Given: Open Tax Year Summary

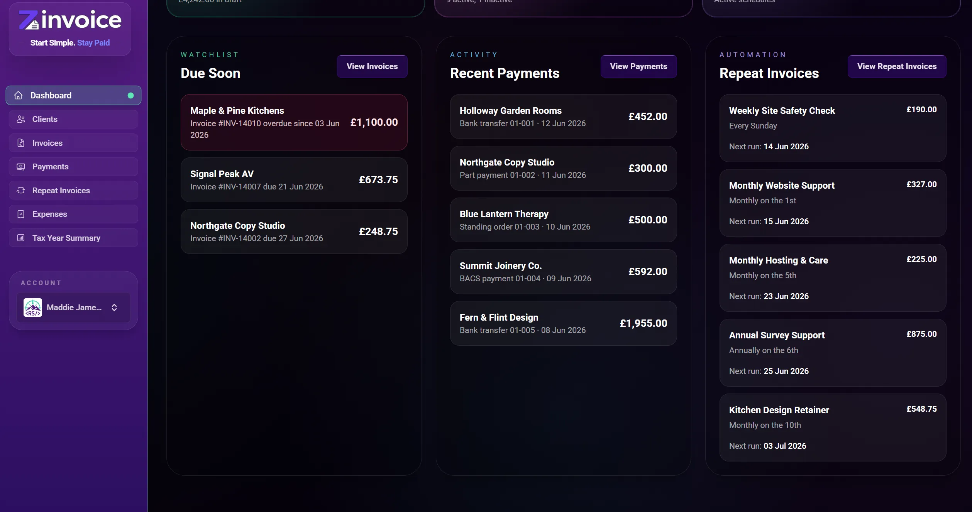Looking at the screenshot, I should click(73, 238).
